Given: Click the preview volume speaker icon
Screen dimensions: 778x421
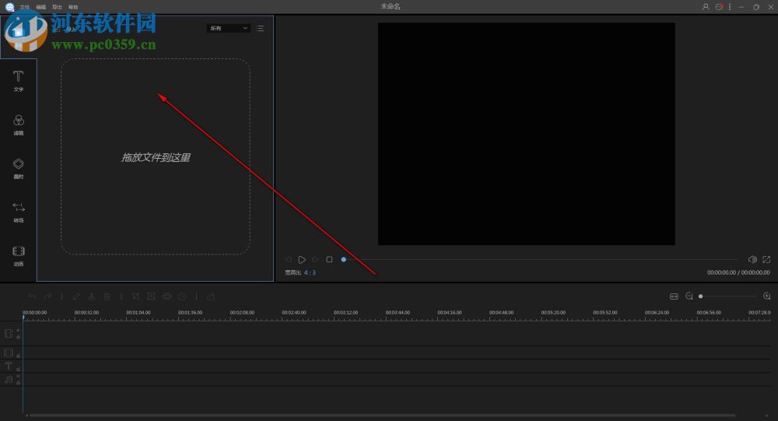Looking at the screenshot, I should [x=752, y=260].
